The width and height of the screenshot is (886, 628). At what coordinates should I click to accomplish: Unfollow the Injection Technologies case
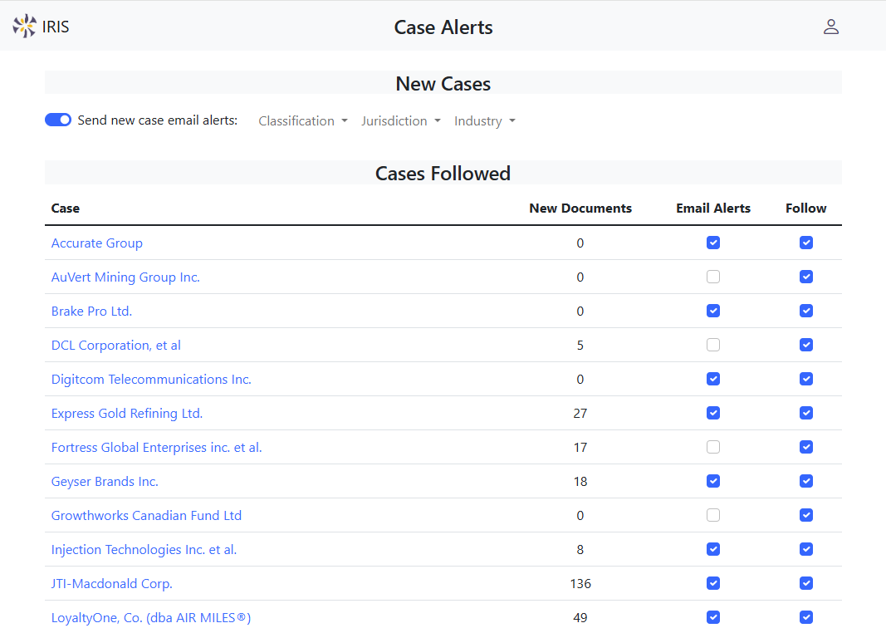click(806, 549)
